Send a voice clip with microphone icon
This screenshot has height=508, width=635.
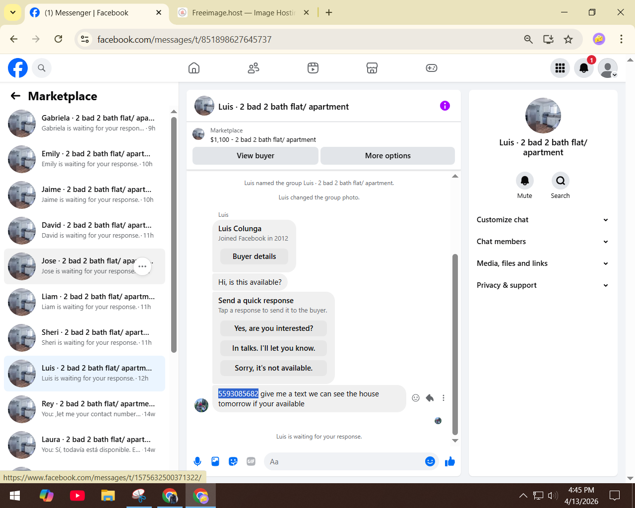197,462
